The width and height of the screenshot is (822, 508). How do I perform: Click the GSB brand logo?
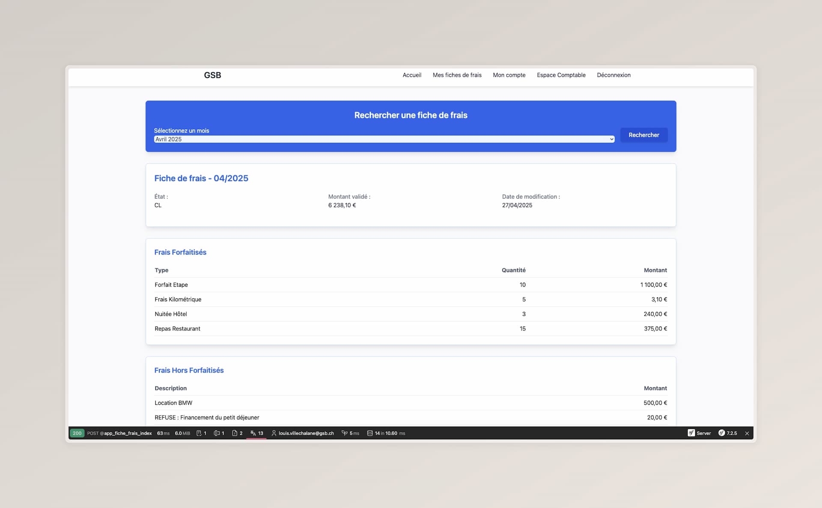(x=212, y=75)
